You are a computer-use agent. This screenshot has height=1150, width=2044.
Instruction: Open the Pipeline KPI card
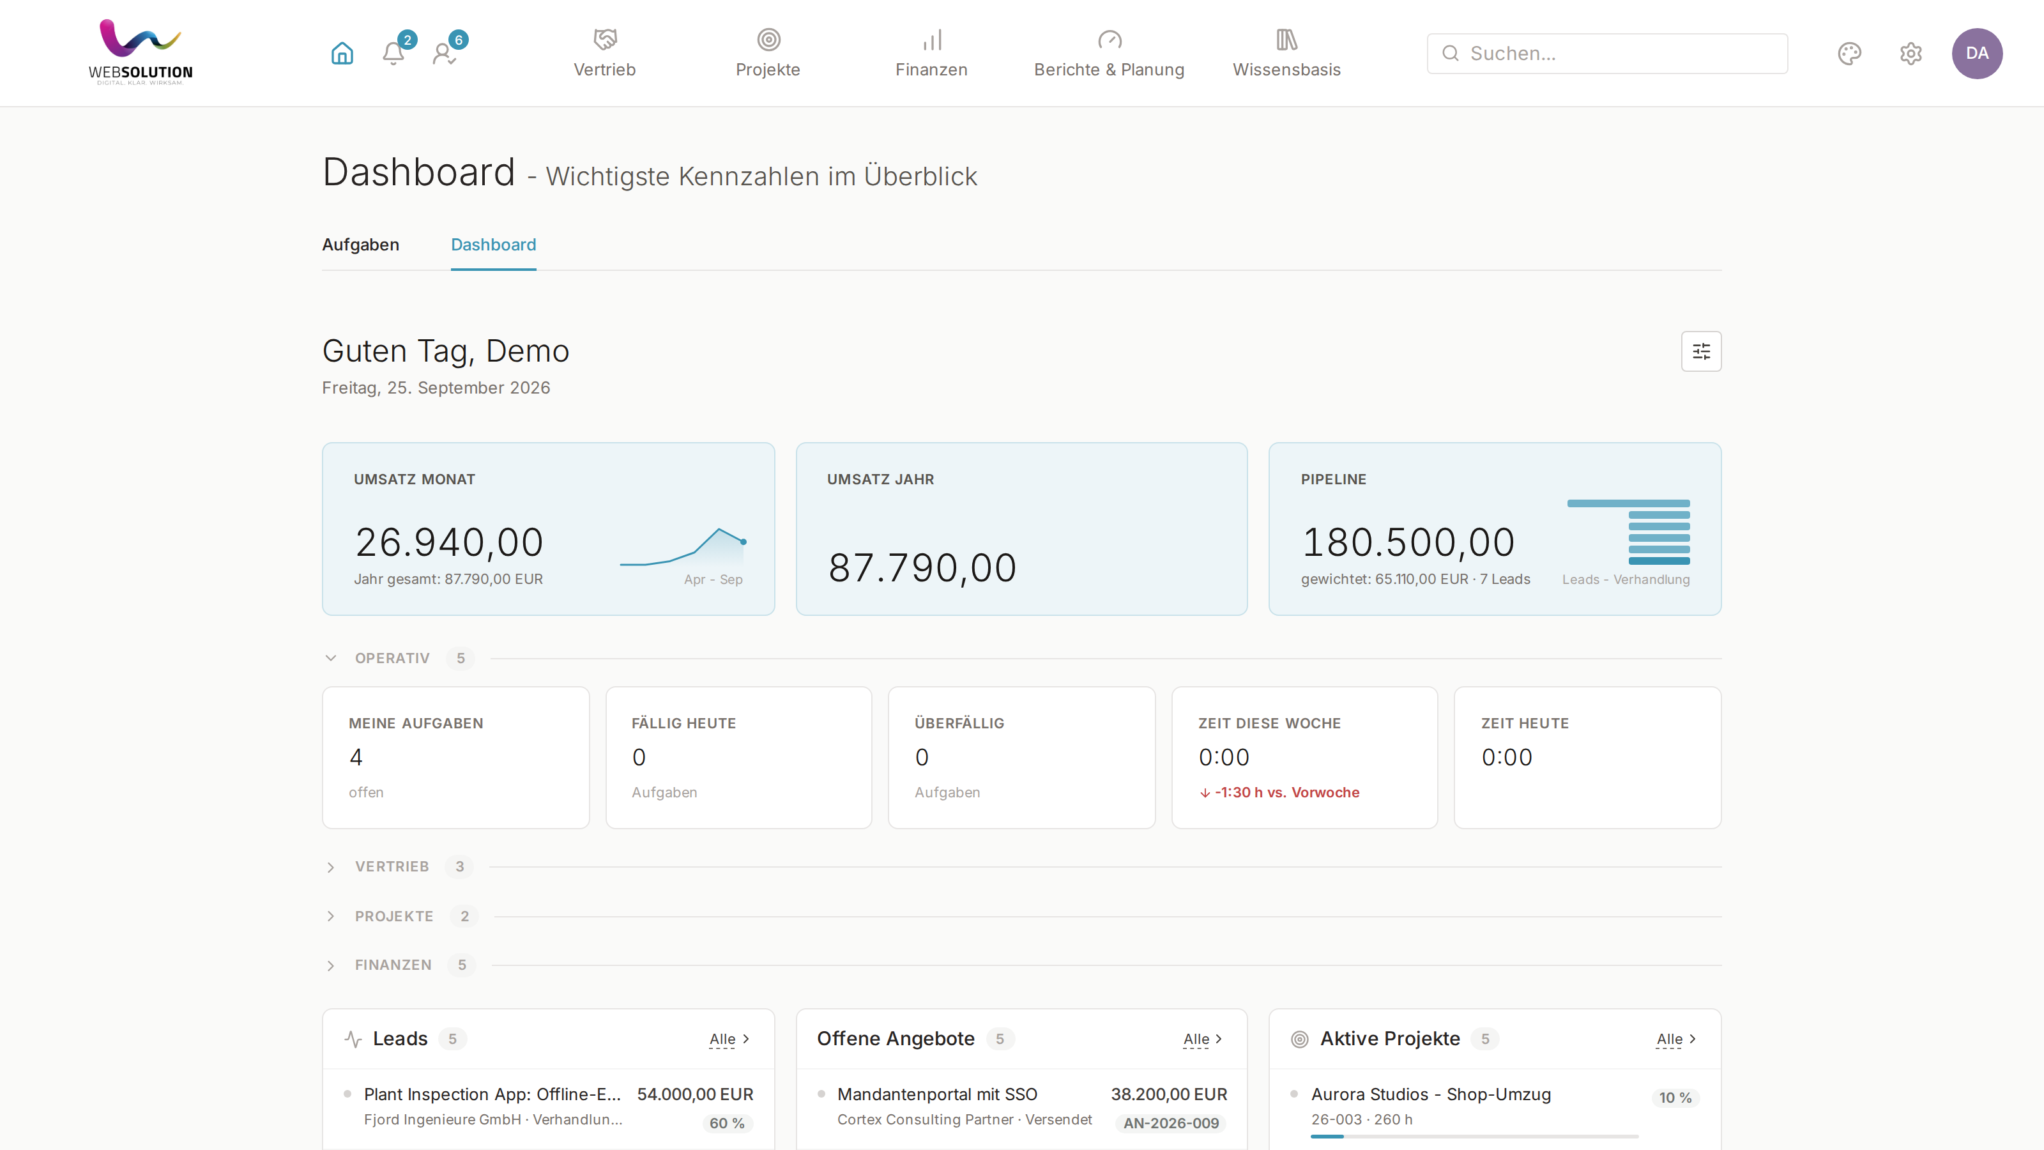coord(1495,528)
